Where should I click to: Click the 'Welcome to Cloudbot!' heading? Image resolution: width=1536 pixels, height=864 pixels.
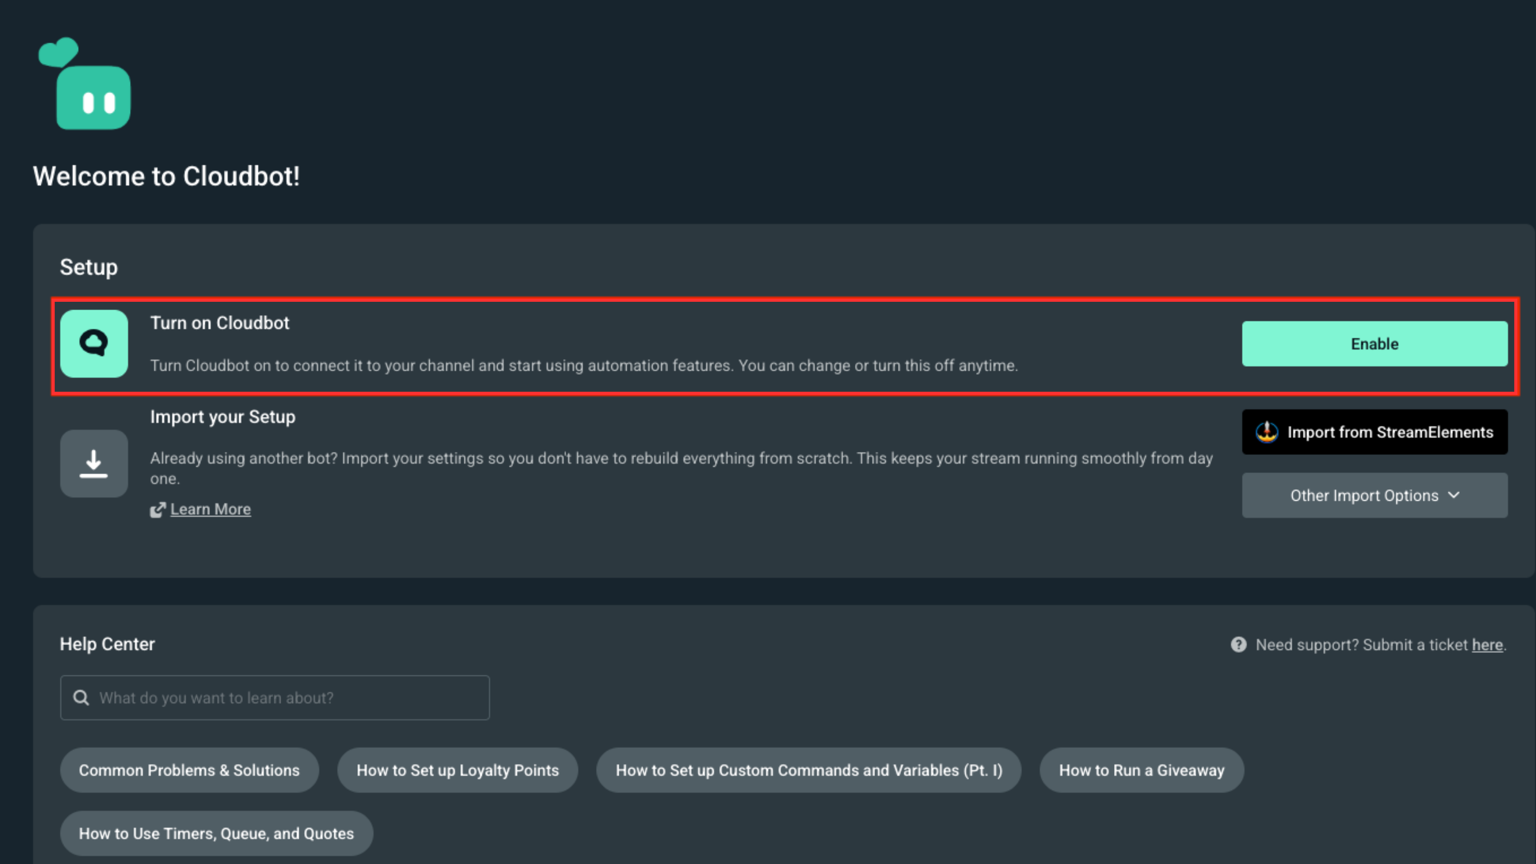click(x=166, y=177)
